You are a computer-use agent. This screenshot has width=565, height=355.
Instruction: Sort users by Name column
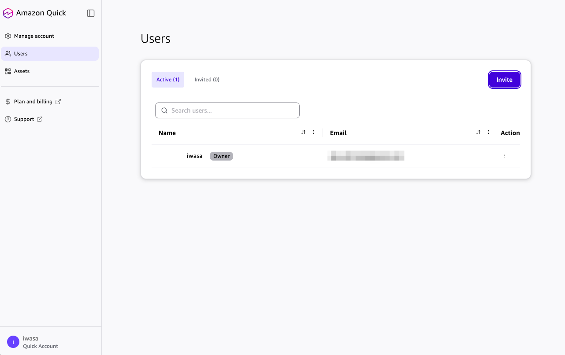pyautogui.click(x=303, y=132)
